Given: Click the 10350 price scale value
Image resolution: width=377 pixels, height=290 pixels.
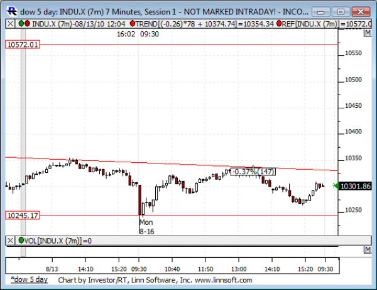Looking at the screenshot, I should pyautogui.click(x=353, y=158).
